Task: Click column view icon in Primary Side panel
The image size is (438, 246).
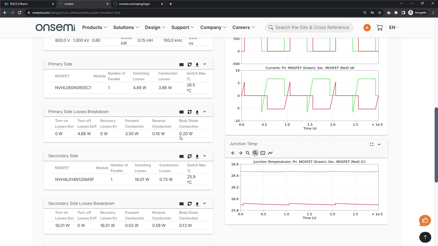Action: click(x=181, y=64)
